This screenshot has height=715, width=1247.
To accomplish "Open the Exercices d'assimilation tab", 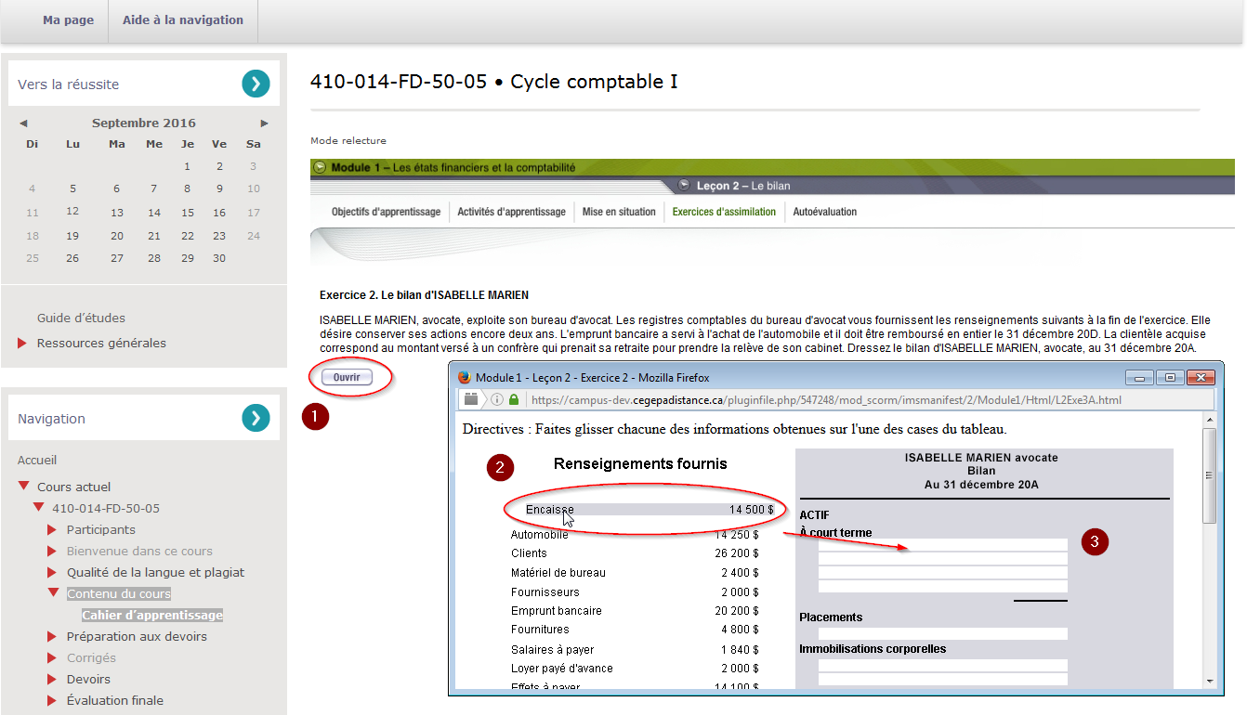I will click(724, 212).
